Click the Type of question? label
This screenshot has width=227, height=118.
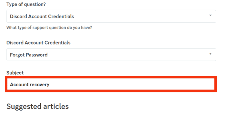[26, 4]
